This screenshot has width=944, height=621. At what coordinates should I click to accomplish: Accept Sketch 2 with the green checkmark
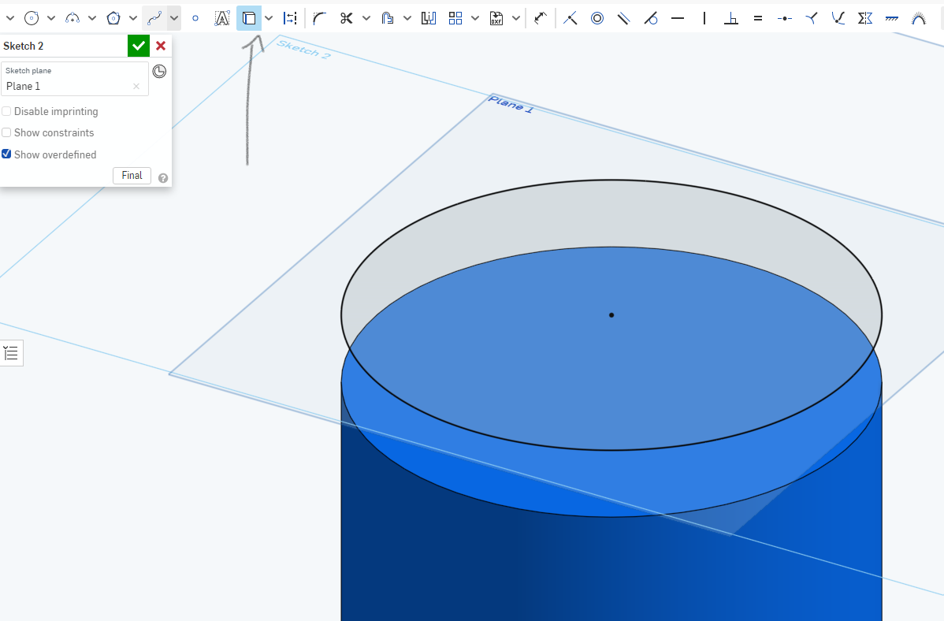tap(139, 46)
